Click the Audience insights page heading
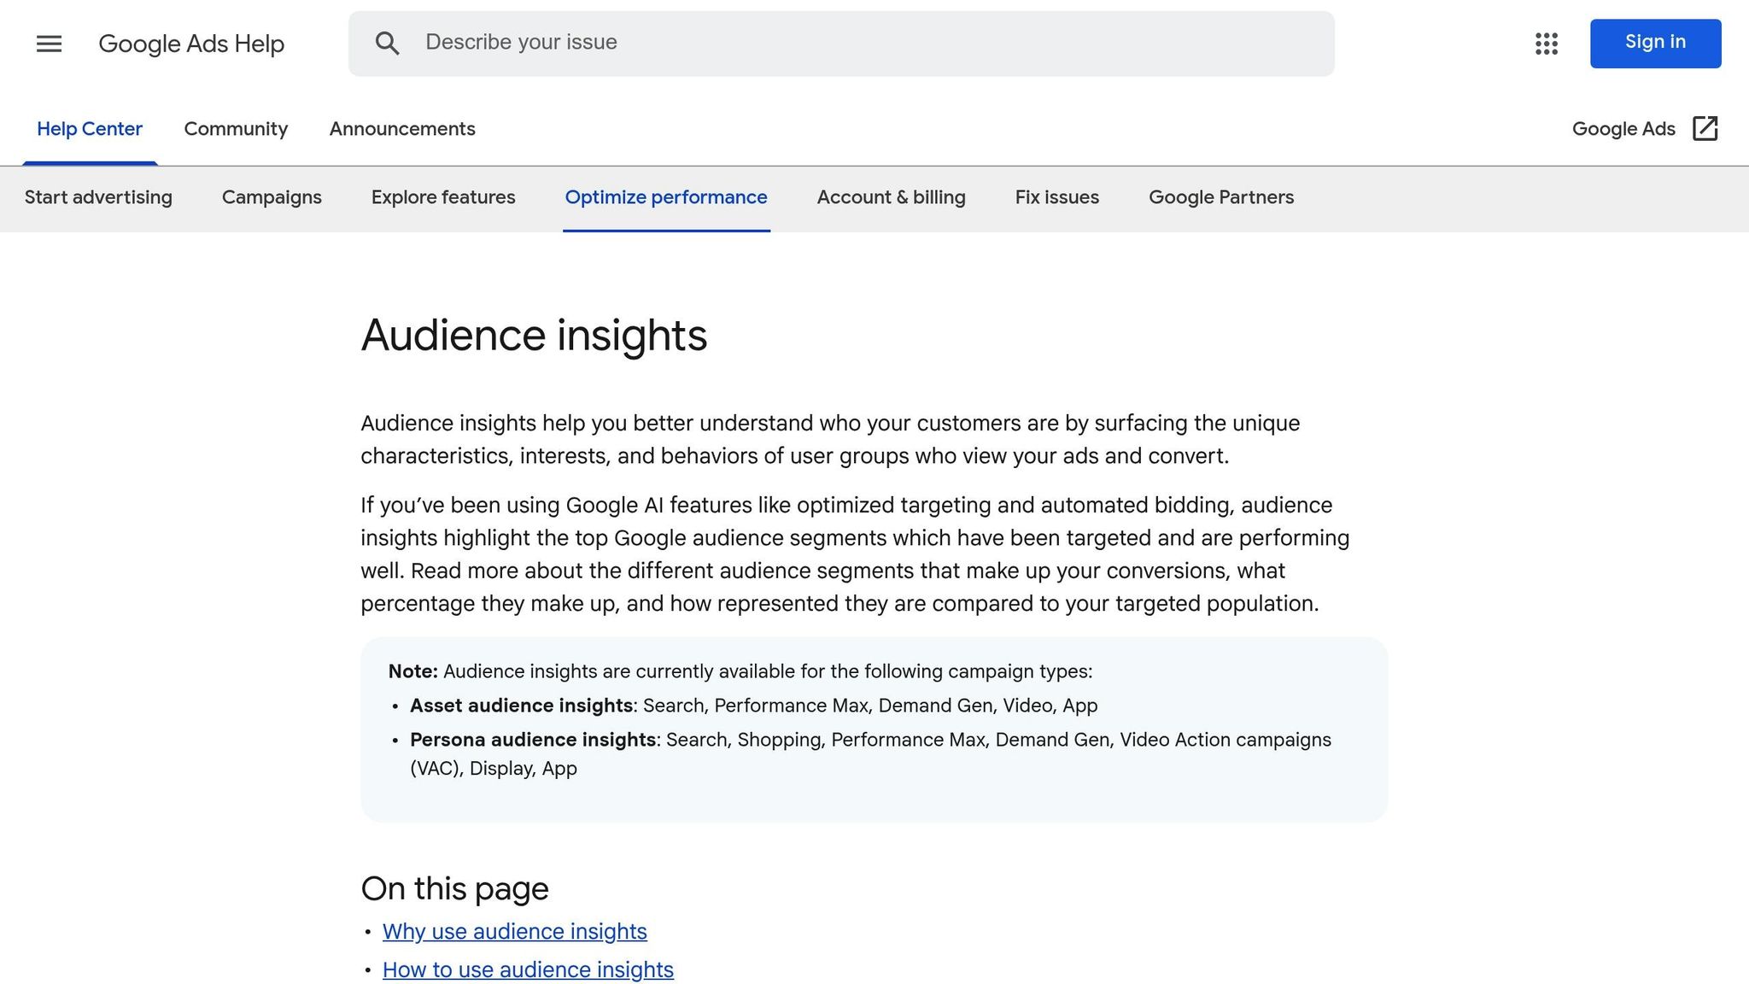 tap(534, 336)
